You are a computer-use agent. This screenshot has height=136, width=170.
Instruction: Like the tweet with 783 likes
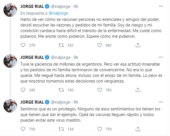point(100,90)
